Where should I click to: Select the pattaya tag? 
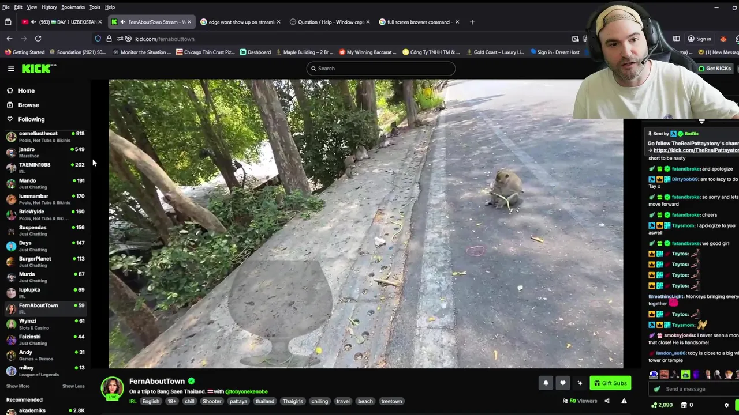pos(238,401)
